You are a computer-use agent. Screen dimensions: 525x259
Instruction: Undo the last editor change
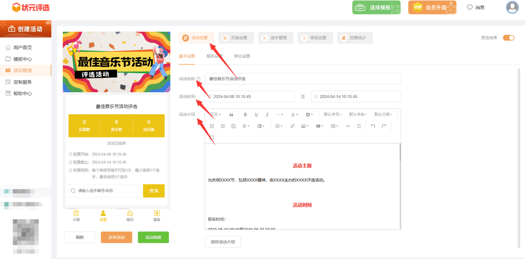372,126
